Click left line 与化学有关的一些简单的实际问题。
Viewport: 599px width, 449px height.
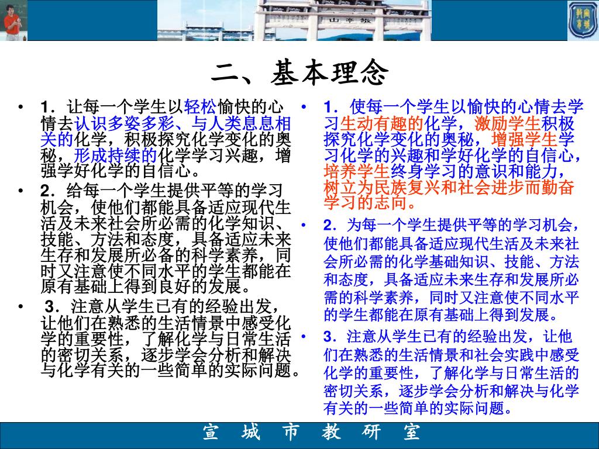click(170, 370)
